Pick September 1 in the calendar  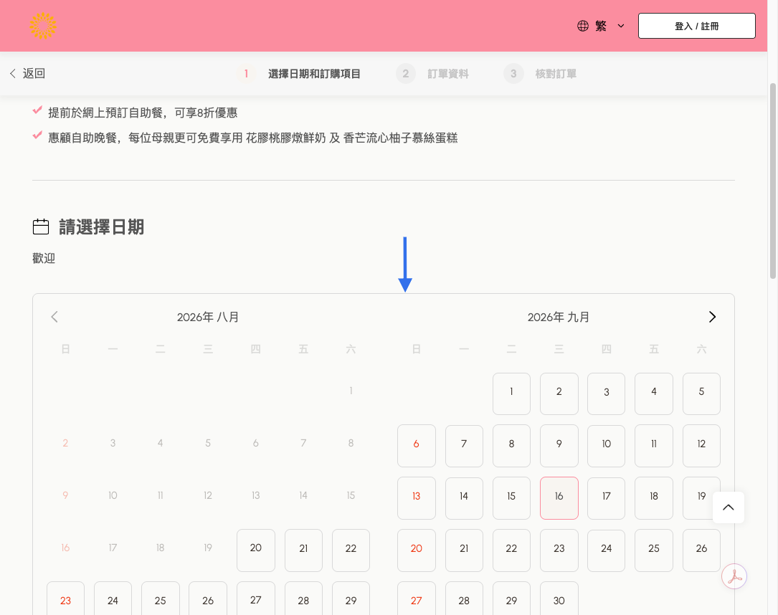coord(511,394)
